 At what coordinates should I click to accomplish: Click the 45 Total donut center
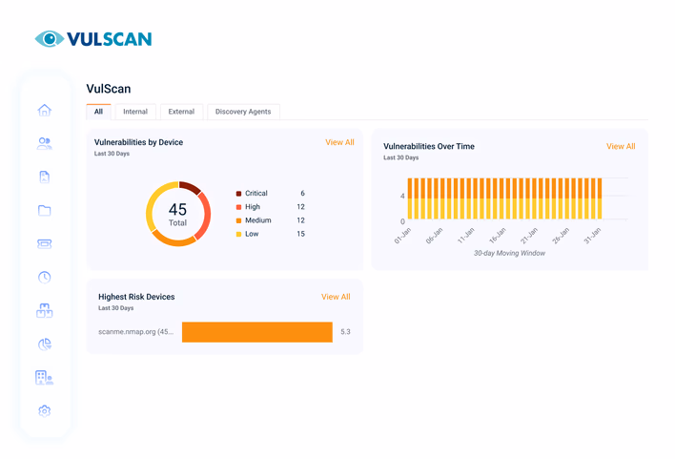177,214
